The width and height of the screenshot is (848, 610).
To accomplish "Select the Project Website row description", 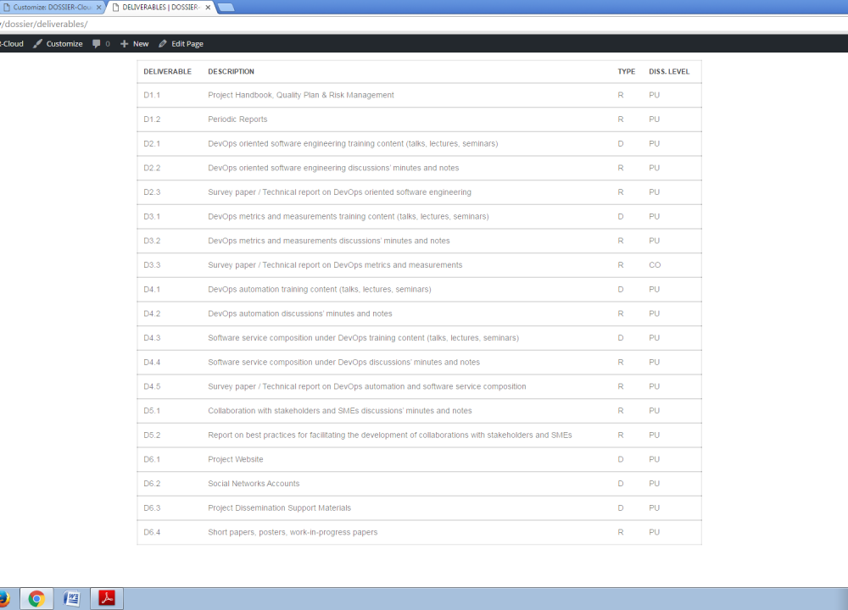I will point(236,459).
